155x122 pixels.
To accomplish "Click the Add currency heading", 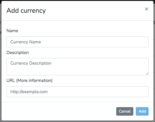I will coord(26,11).
